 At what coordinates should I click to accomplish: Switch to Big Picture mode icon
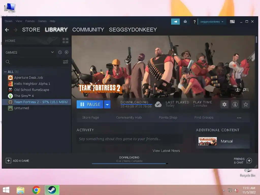tap(232, 22)
